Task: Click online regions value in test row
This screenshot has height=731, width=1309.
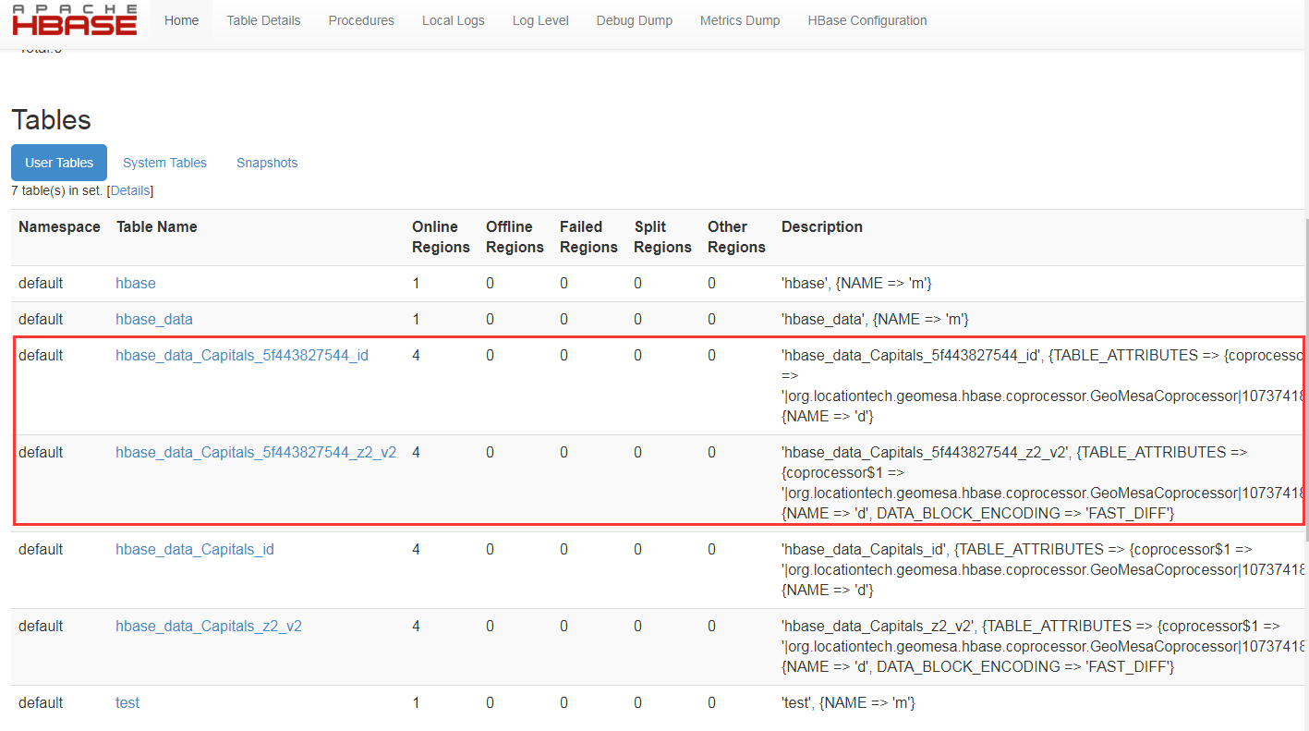Action: (x=416, y=702)
